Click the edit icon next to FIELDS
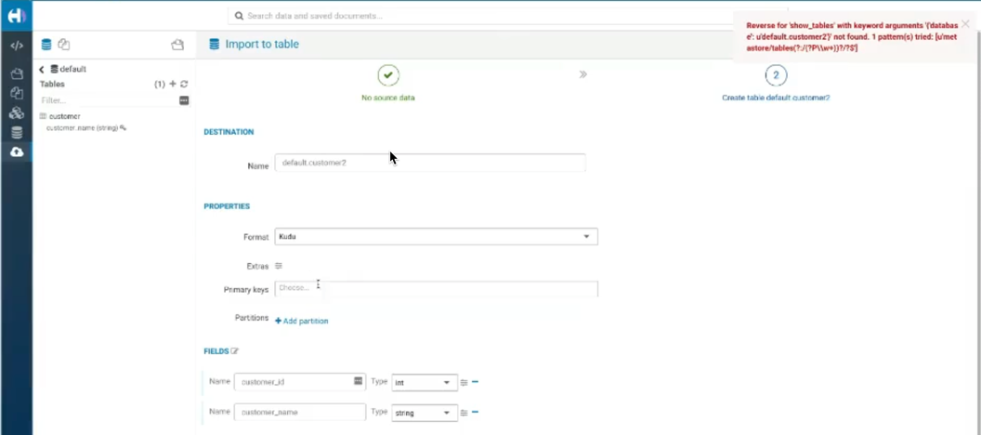The image size is (981, 435). point(235,351)
